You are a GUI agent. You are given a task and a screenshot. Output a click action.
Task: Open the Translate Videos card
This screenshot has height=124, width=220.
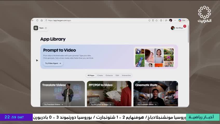coord(63,94)
